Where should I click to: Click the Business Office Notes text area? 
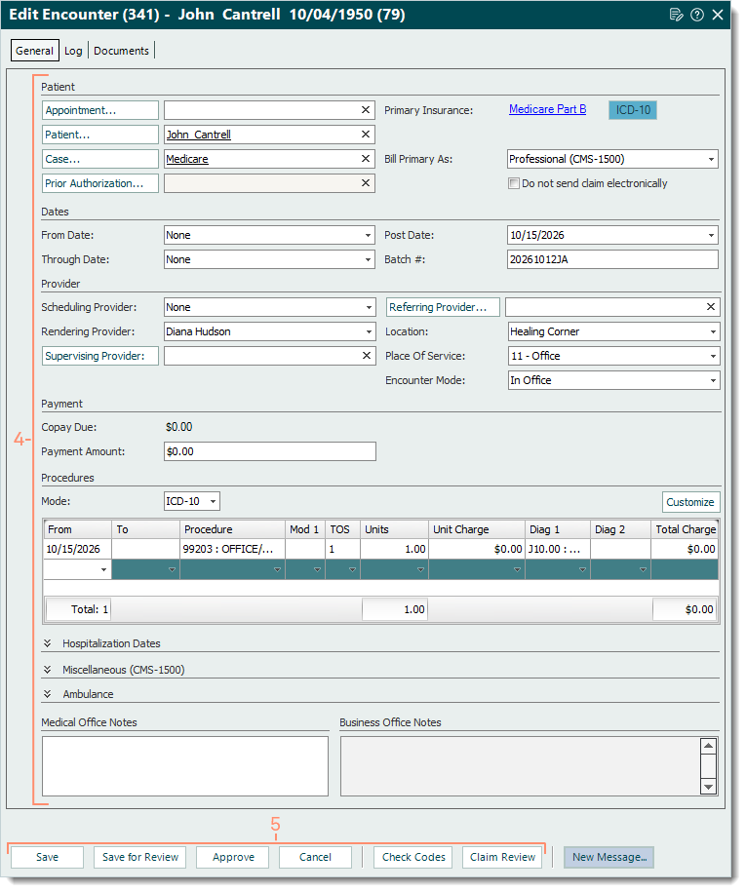click(x=521, y=766)
